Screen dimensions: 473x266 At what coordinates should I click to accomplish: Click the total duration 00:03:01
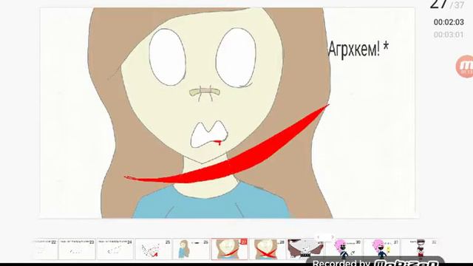coord(449,35)
